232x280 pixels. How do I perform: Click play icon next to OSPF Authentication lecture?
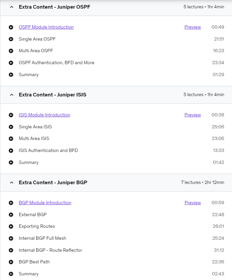tap(11, 63)
